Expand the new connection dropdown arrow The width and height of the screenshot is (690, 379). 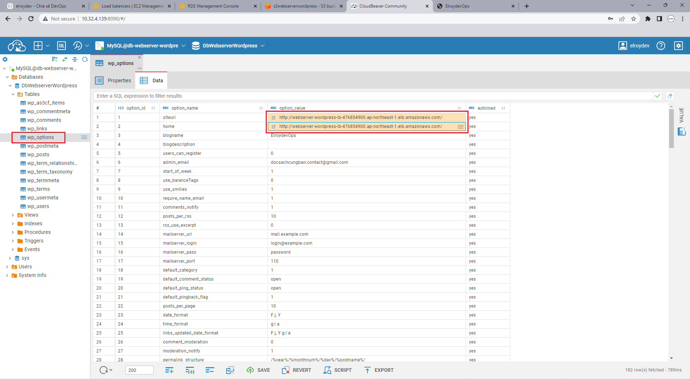click(47, 46)
